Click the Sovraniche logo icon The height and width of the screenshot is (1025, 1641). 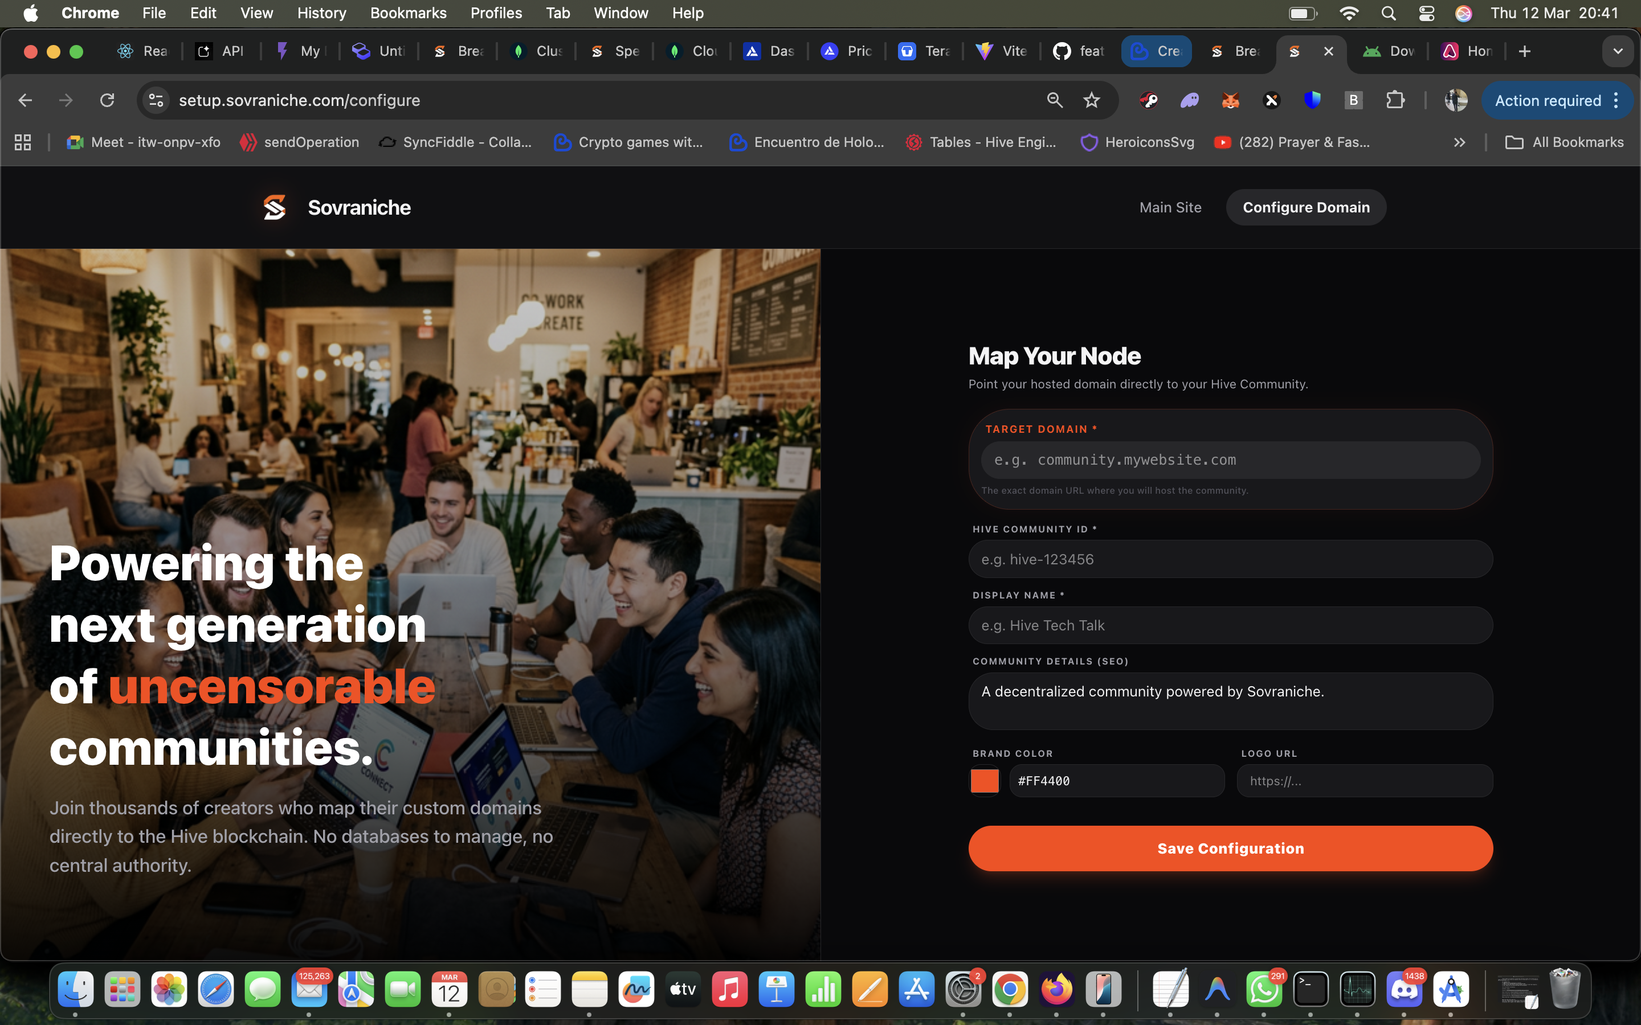[x=275, y=207]
